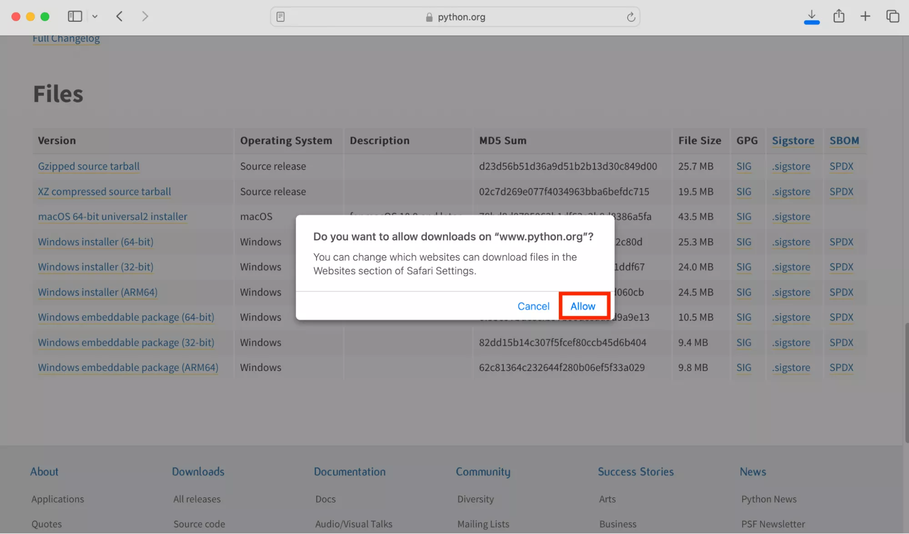Image resolution: width=909 pixels, height=534 pixels.
Task: Download Windows installer (ARM64)
Action: 98,292
